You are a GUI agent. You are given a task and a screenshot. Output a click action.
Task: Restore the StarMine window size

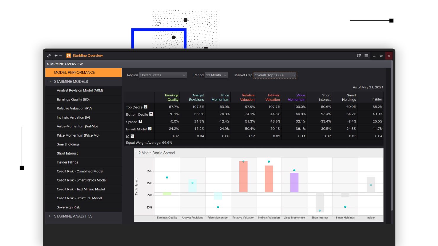pos(381,56)
